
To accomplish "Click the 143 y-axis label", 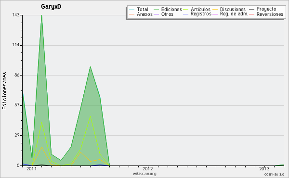I will pos(16,15).
